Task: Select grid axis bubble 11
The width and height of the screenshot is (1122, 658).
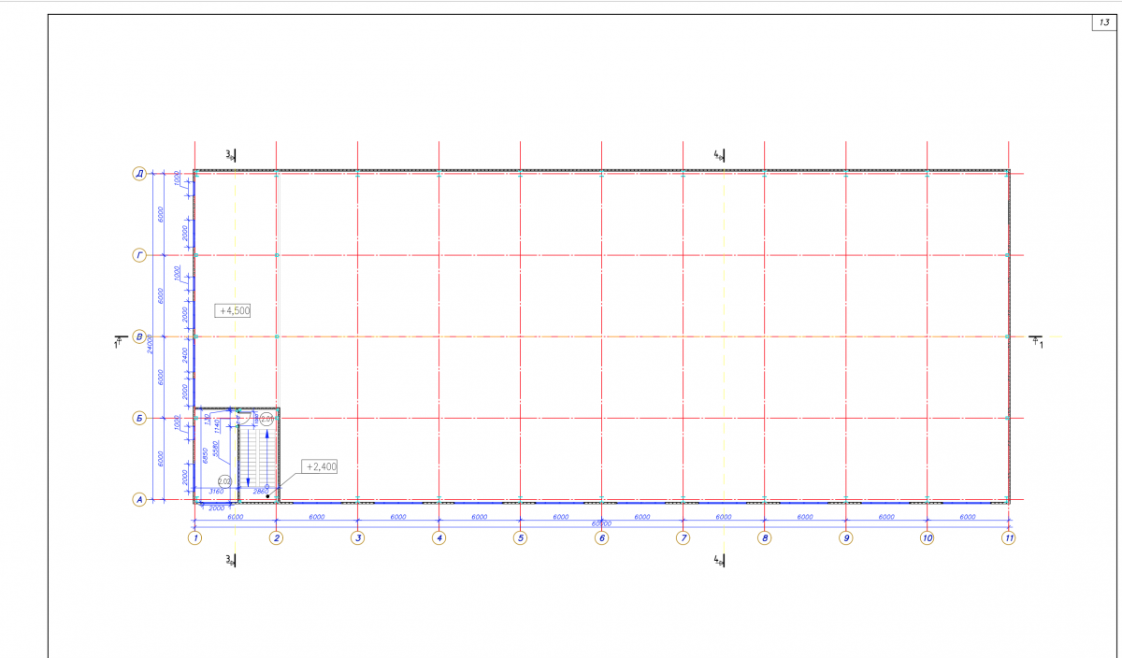Action: [1008, 537]
